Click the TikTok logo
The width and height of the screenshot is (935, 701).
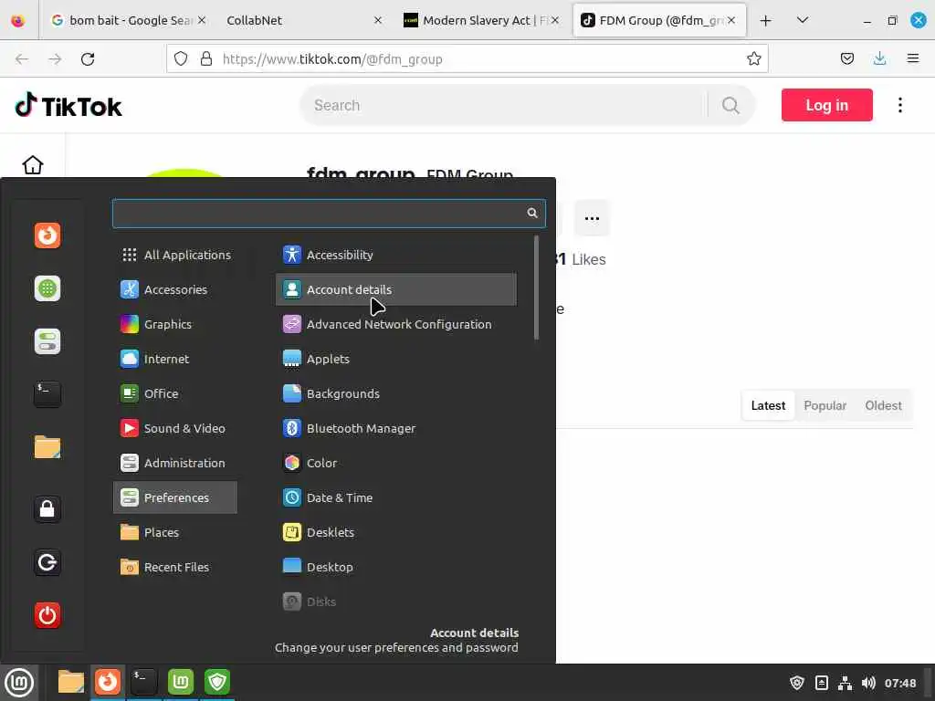pos(68,106)
